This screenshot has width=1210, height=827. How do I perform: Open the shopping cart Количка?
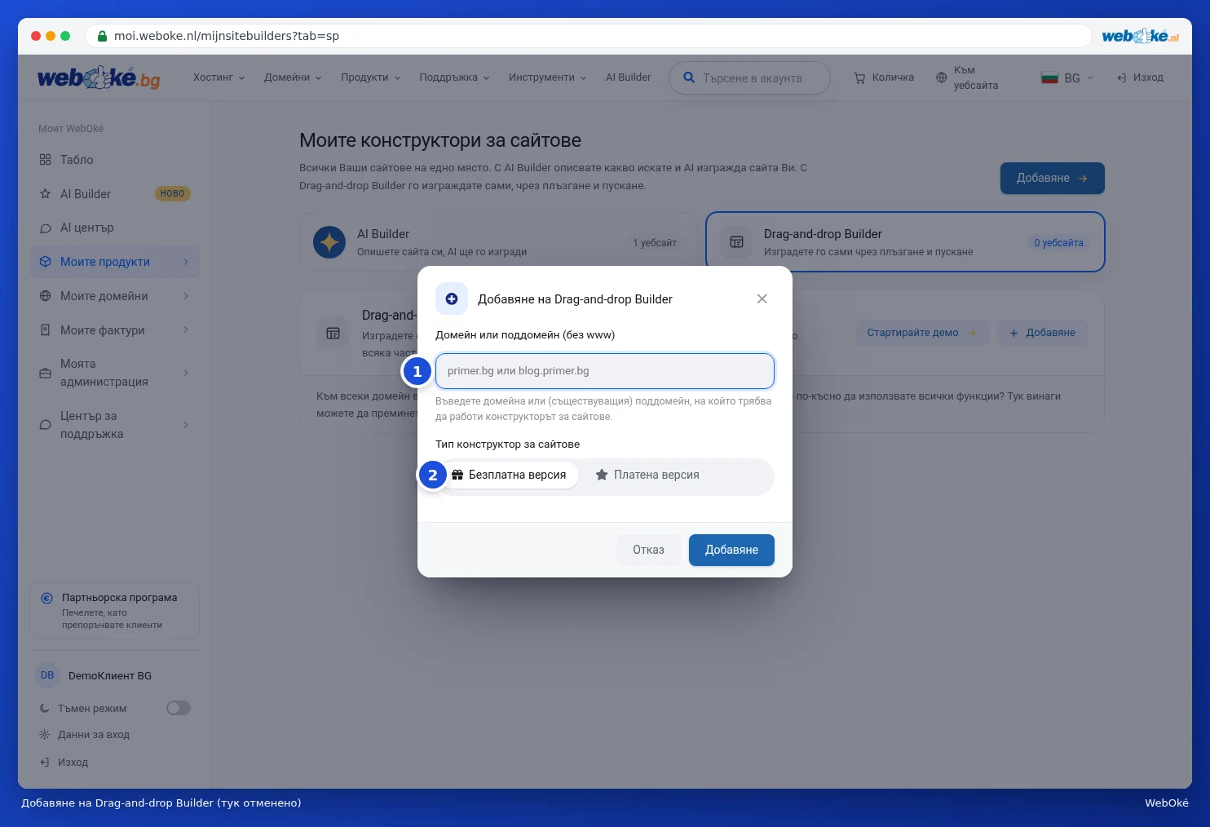point(884,77)
